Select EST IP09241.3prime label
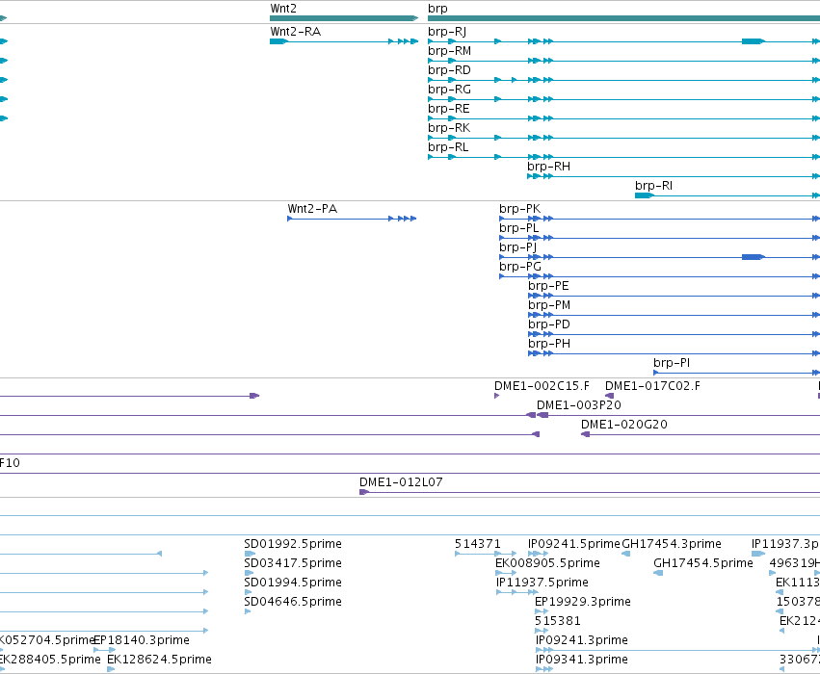 582,640
